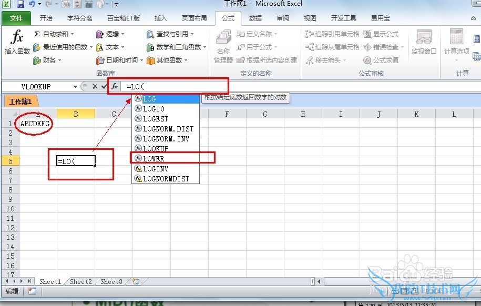Screen dimensions: 481x306
Task: Expand Recently Used functions dropdown arrow
Action: [x=91, y=47]
